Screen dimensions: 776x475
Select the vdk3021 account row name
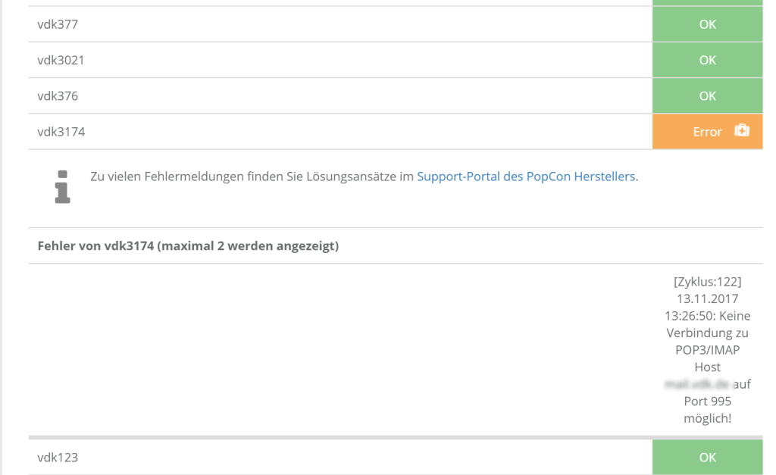click(61, 60)
